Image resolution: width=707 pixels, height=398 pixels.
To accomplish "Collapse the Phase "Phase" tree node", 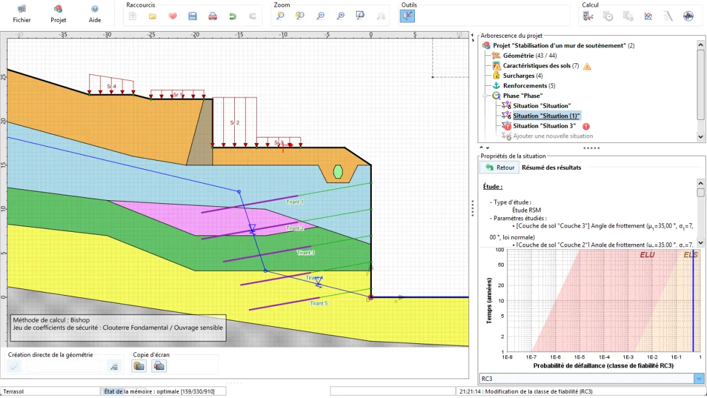I will point(486,96).
